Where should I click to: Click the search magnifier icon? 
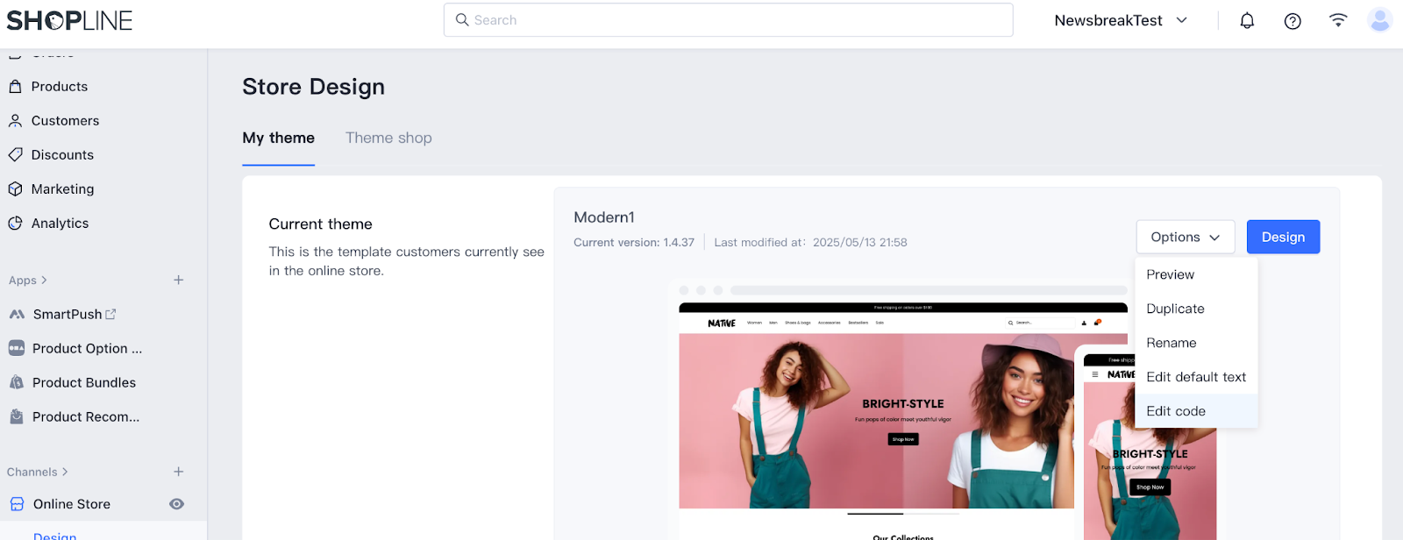[462, 19]
